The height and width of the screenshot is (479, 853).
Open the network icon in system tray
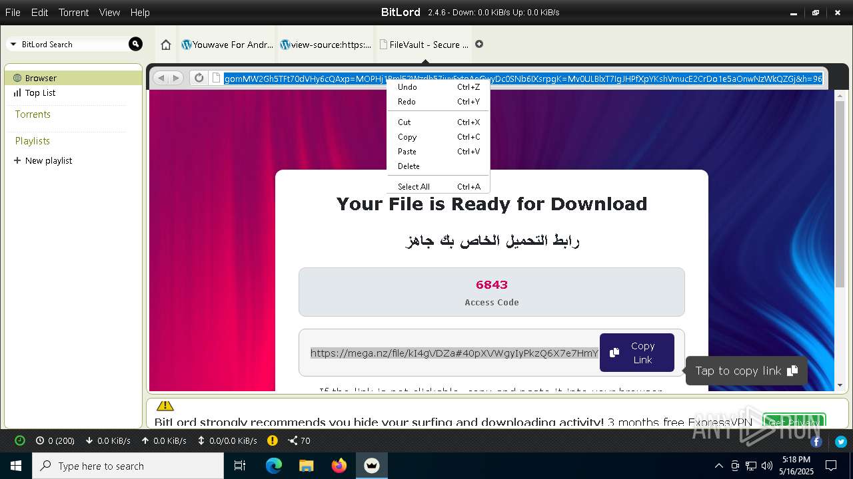point(751,466)
